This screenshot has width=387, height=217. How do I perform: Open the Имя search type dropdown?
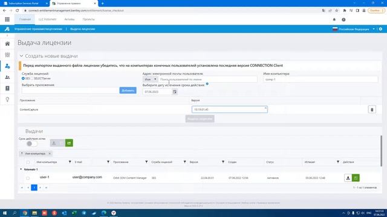150,80
